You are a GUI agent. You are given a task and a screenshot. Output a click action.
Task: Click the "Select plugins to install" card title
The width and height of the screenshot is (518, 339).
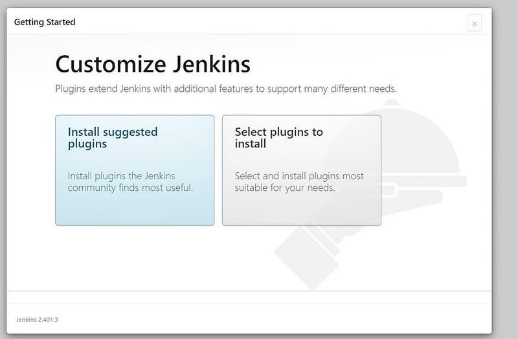click(278, 138)
